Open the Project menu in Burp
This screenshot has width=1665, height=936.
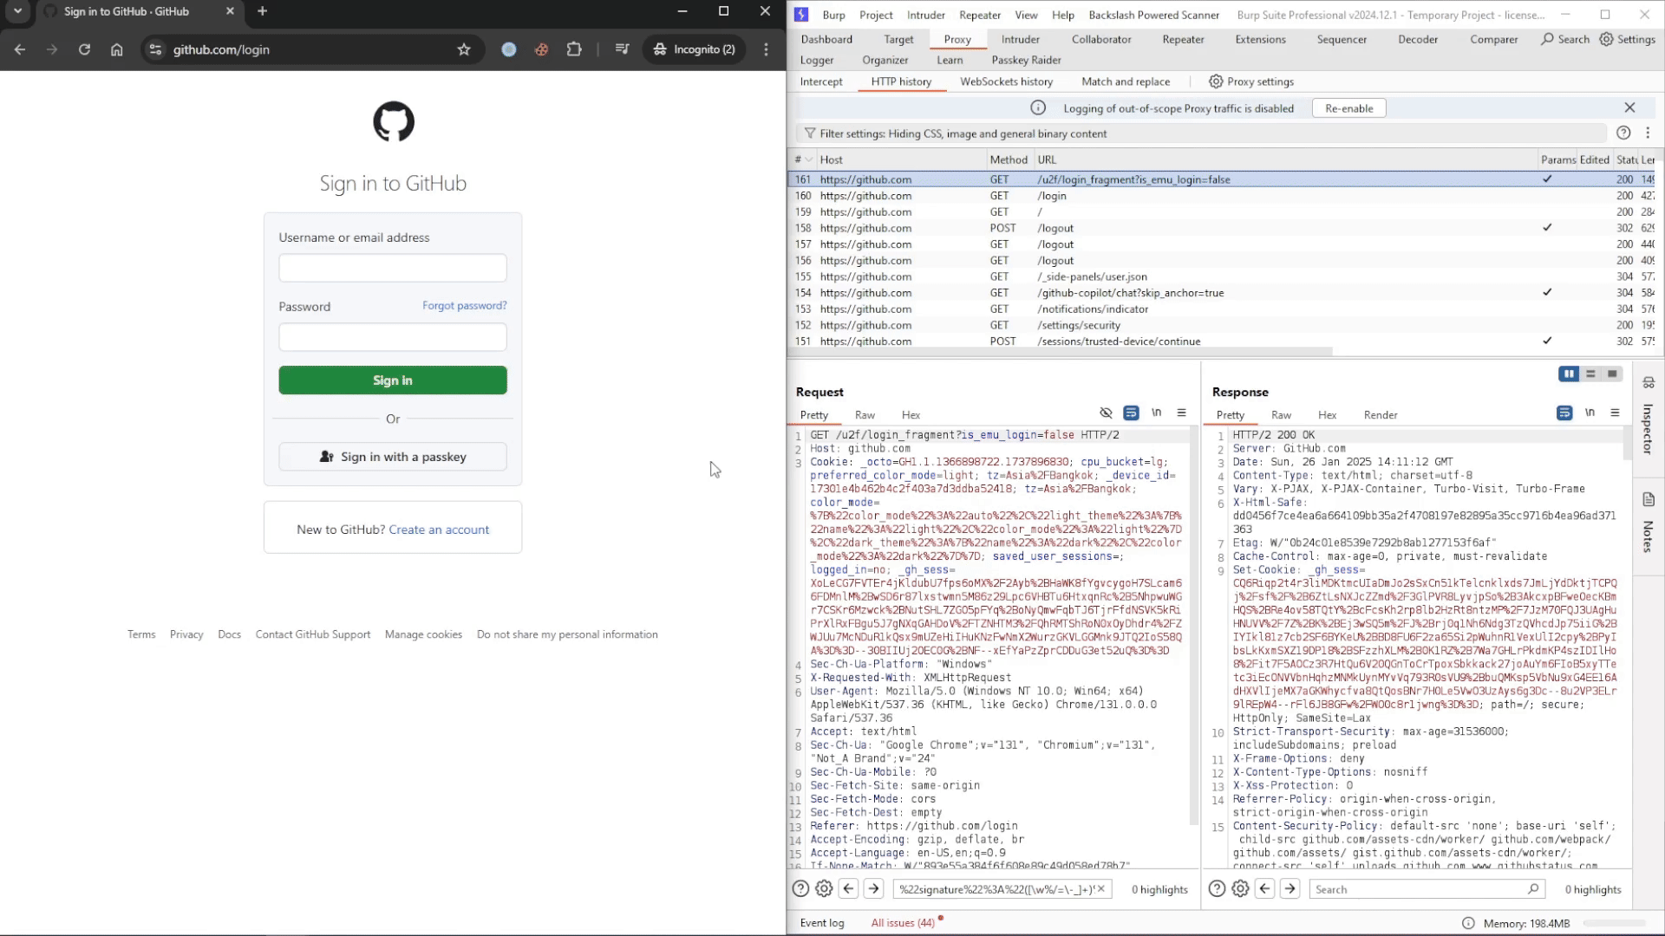876,15
